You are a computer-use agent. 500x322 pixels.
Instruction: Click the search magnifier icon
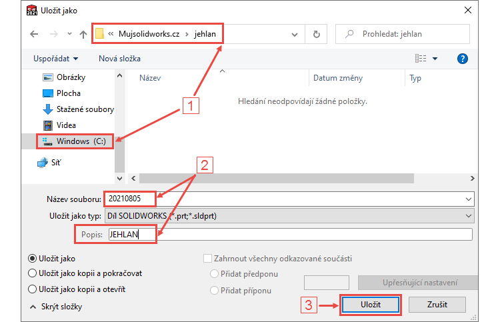(349, 33)
